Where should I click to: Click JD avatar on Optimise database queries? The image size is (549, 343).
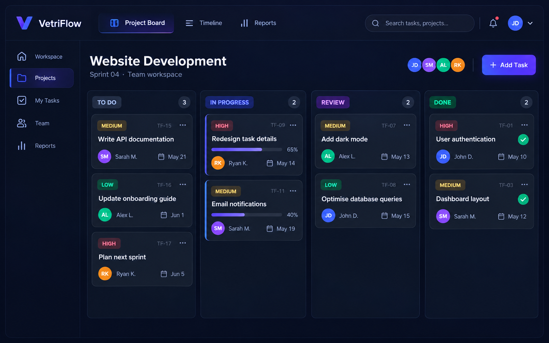click(328, 215)
